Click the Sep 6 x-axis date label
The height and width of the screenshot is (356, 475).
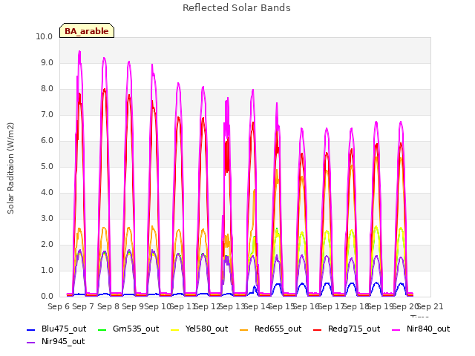[59, 306]
